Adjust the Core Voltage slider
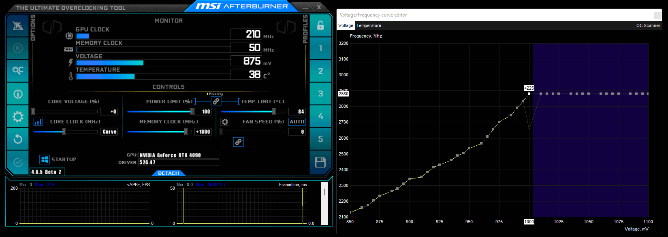This screenshot has height=237, width=668. click(x=65, y=111)
